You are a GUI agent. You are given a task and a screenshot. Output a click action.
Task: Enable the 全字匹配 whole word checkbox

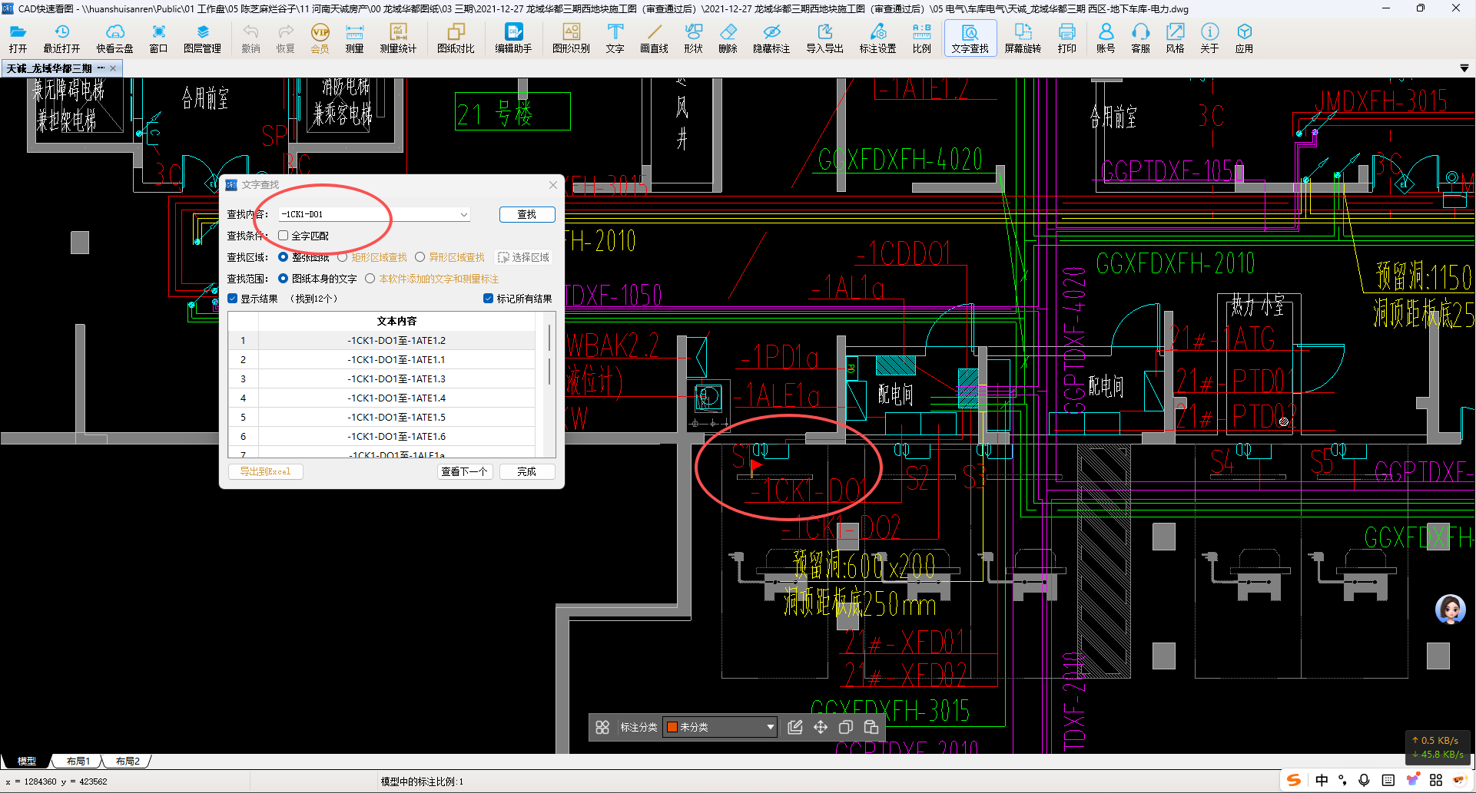[x=284, y=236]
